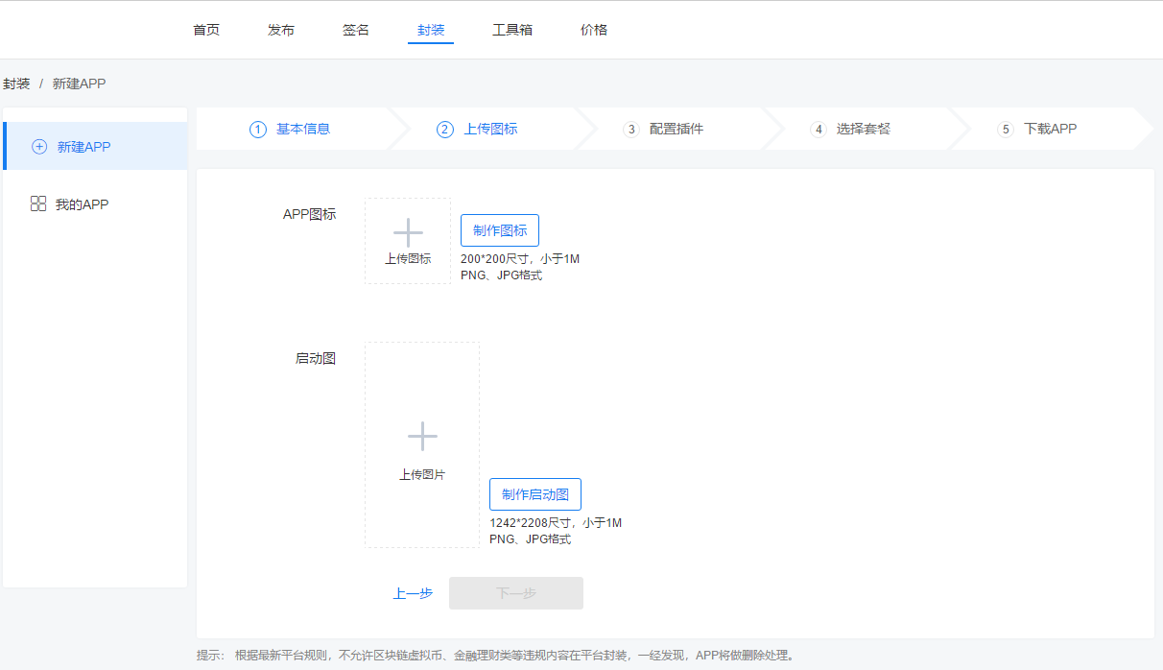
Task: Select step 5 下载APP in the wizard
Action: click(1037, 129)
